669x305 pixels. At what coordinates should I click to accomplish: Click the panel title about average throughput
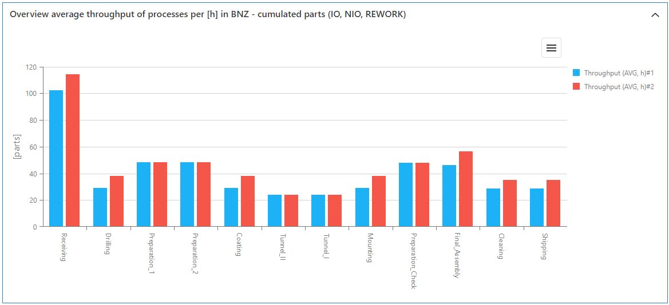point(208,15)
